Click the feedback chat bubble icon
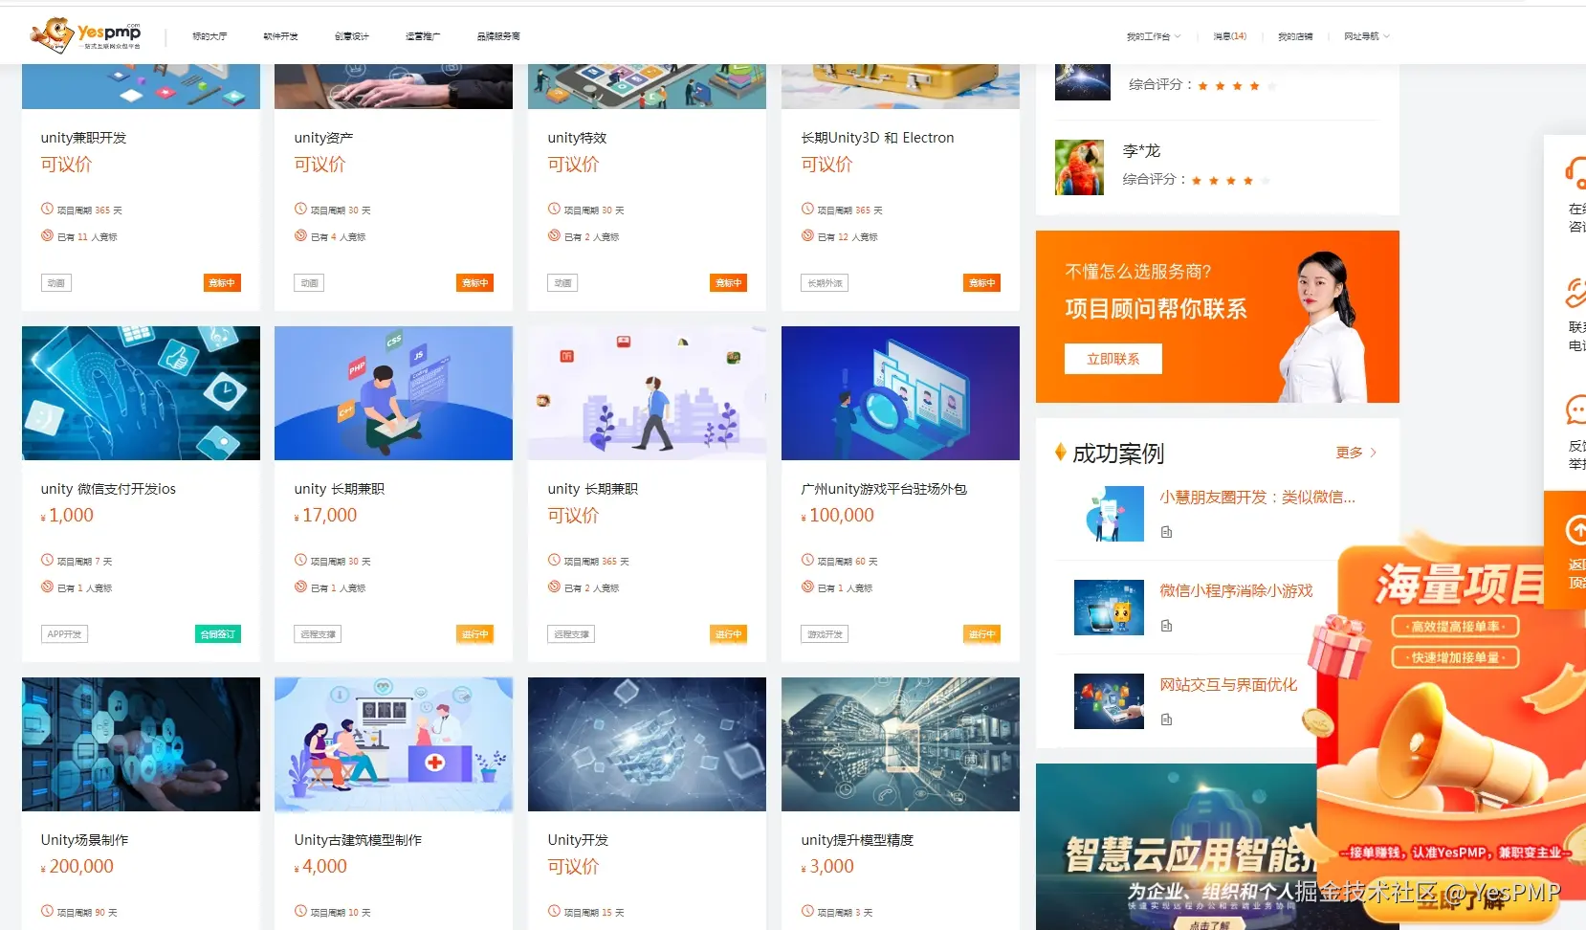 click(x=1575, y=410)
